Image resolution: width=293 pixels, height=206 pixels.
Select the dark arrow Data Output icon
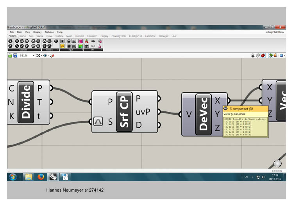(x=93, y=41)
